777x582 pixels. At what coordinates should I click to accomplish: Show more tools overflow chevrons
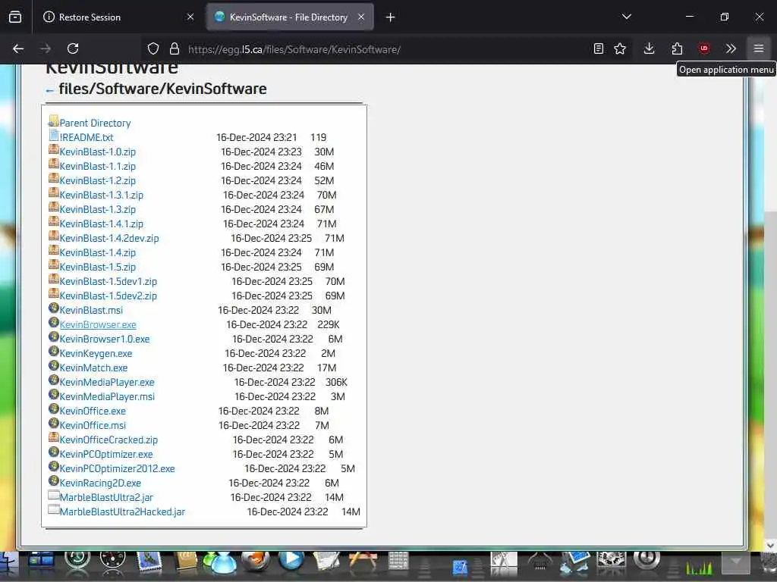tap(731, 48)
